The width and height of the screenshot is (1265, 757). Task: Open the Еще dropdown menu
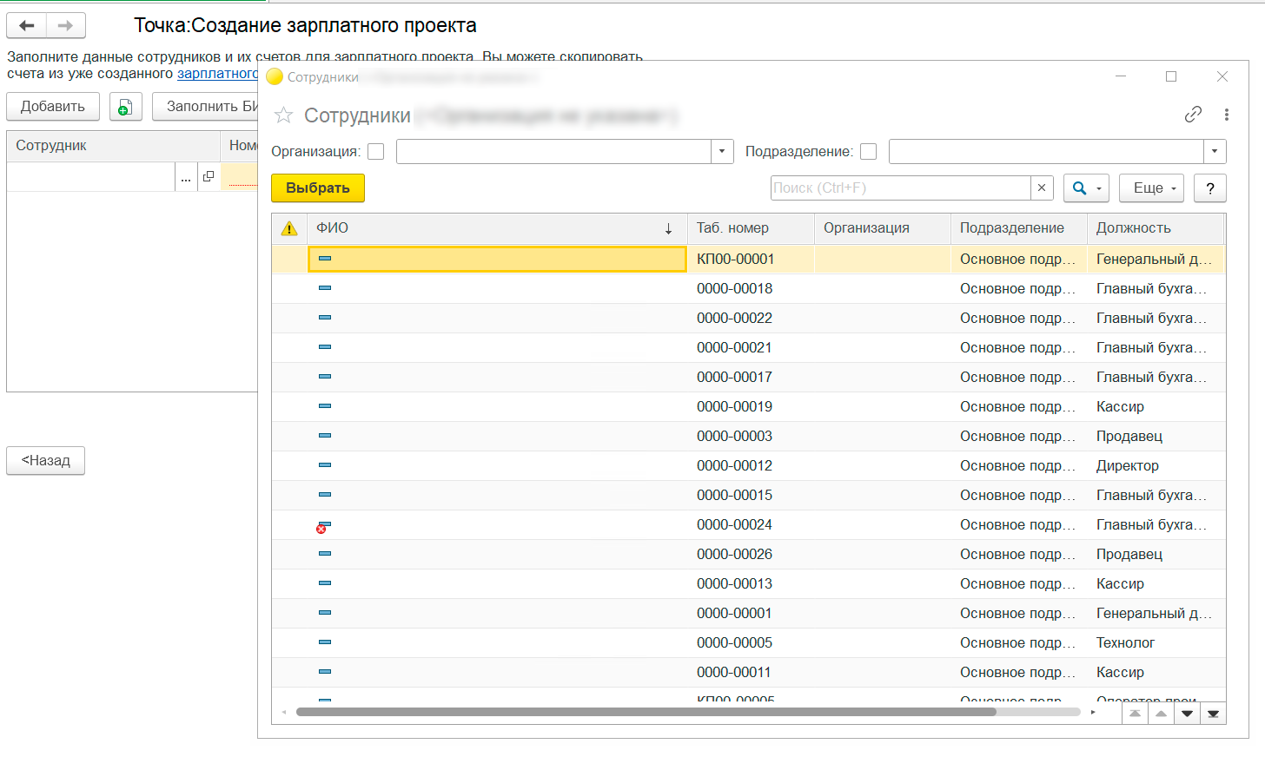coord(1152,188)
